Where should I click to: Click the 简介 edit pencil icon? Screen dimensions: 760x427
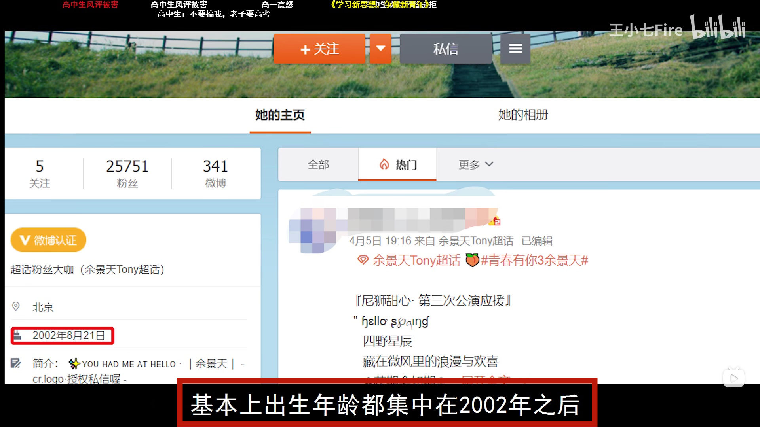click(x=16, y=363)
